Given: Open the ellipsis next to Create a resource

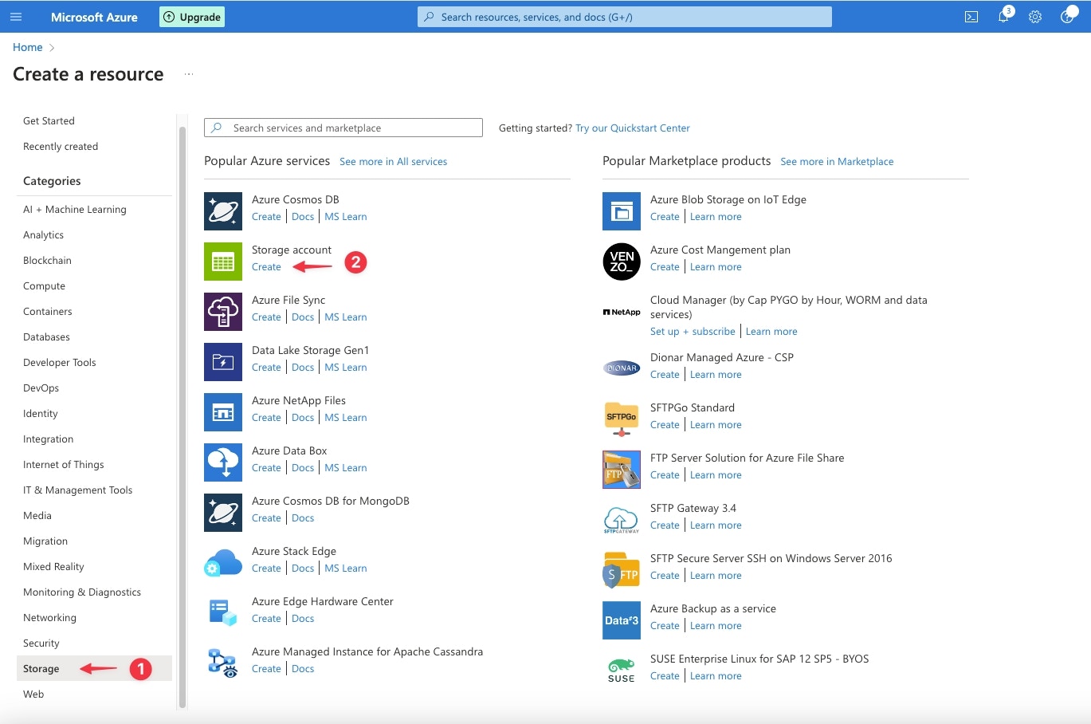Looking at the screenshot, I should tap(189, 74).
